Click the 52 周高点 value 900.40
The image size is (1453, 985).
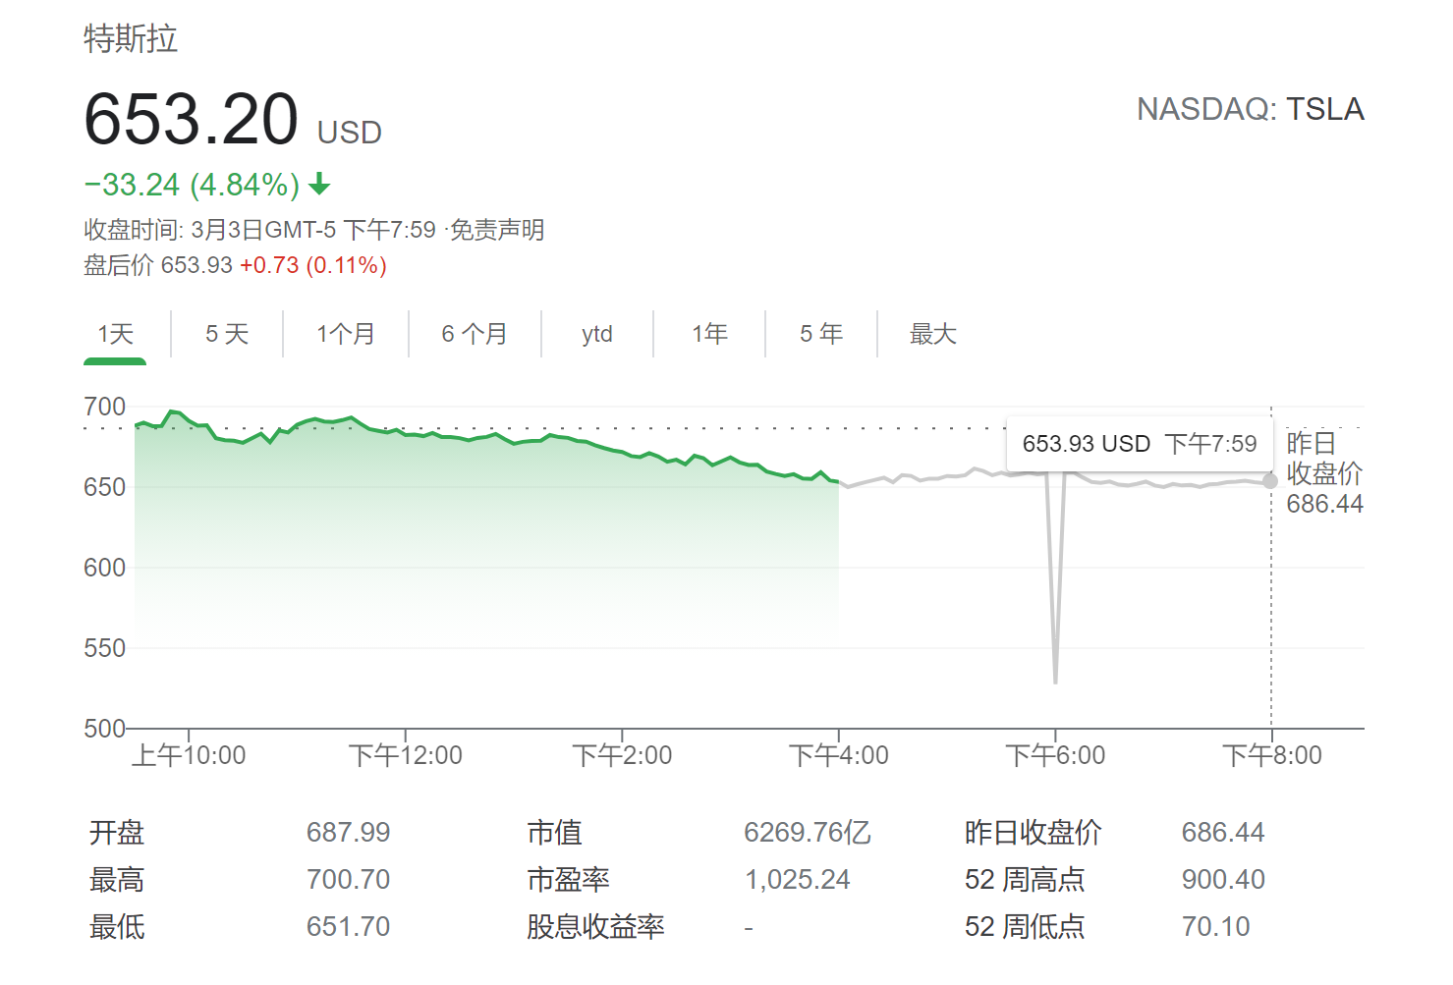click(1223, 880)
